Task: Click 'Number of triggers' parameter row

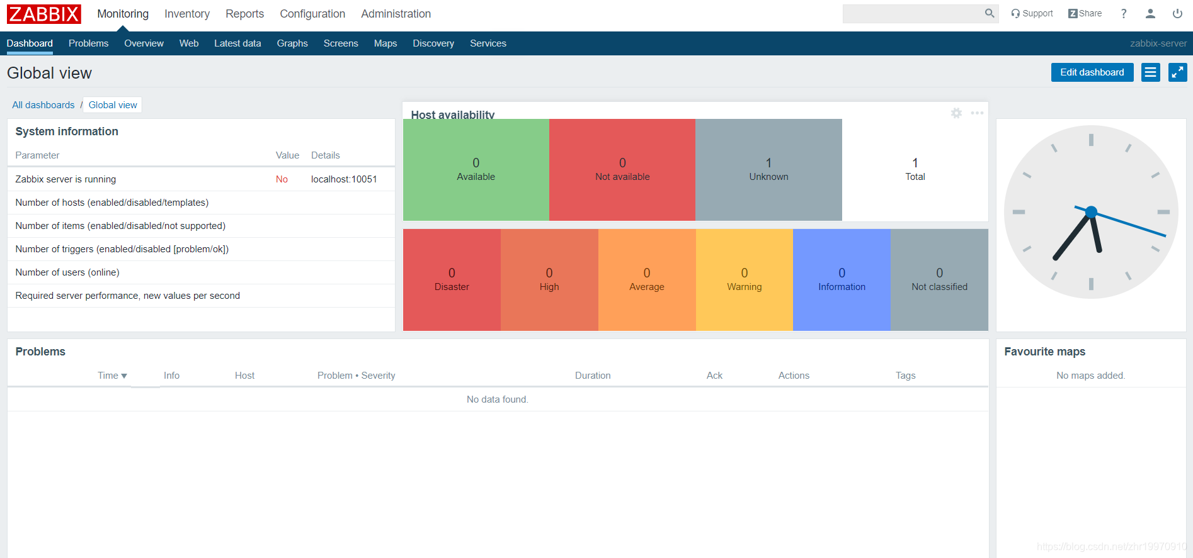Action: [x=201, y=249]
